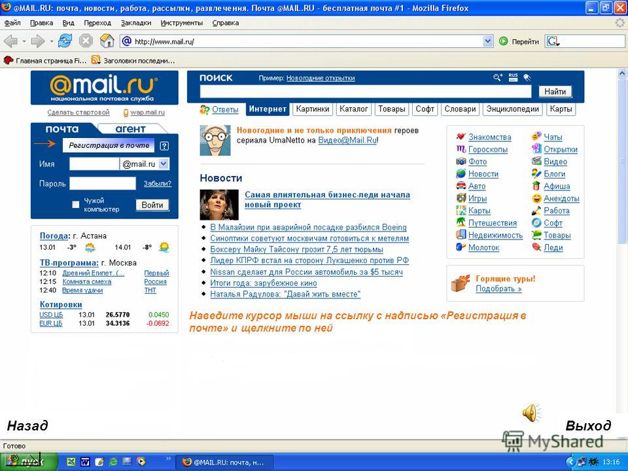Click the virtual keyboard RUS icon in search
Screen dimensions: 628x471
coord(513,77)
